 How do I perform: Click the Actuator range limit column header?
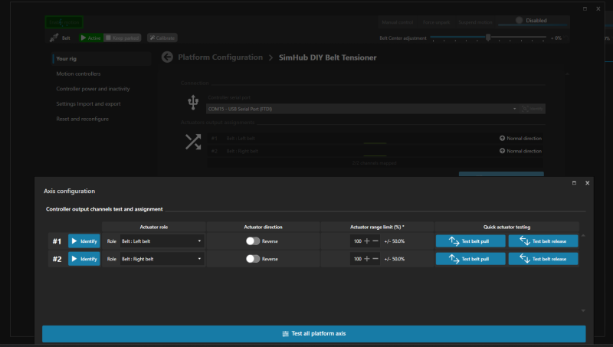click(x=377, y=227)
